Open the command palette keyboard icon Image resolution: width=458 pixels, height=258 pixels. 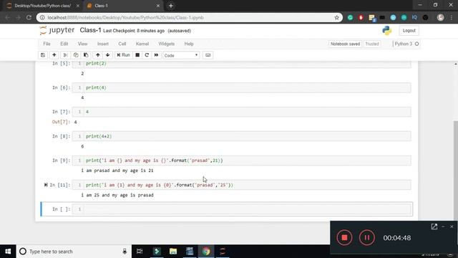pyautogui.click(x=208, y=55)
